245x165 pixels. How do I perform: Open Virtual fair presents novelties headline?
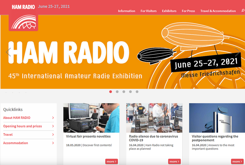click(88, 136)
